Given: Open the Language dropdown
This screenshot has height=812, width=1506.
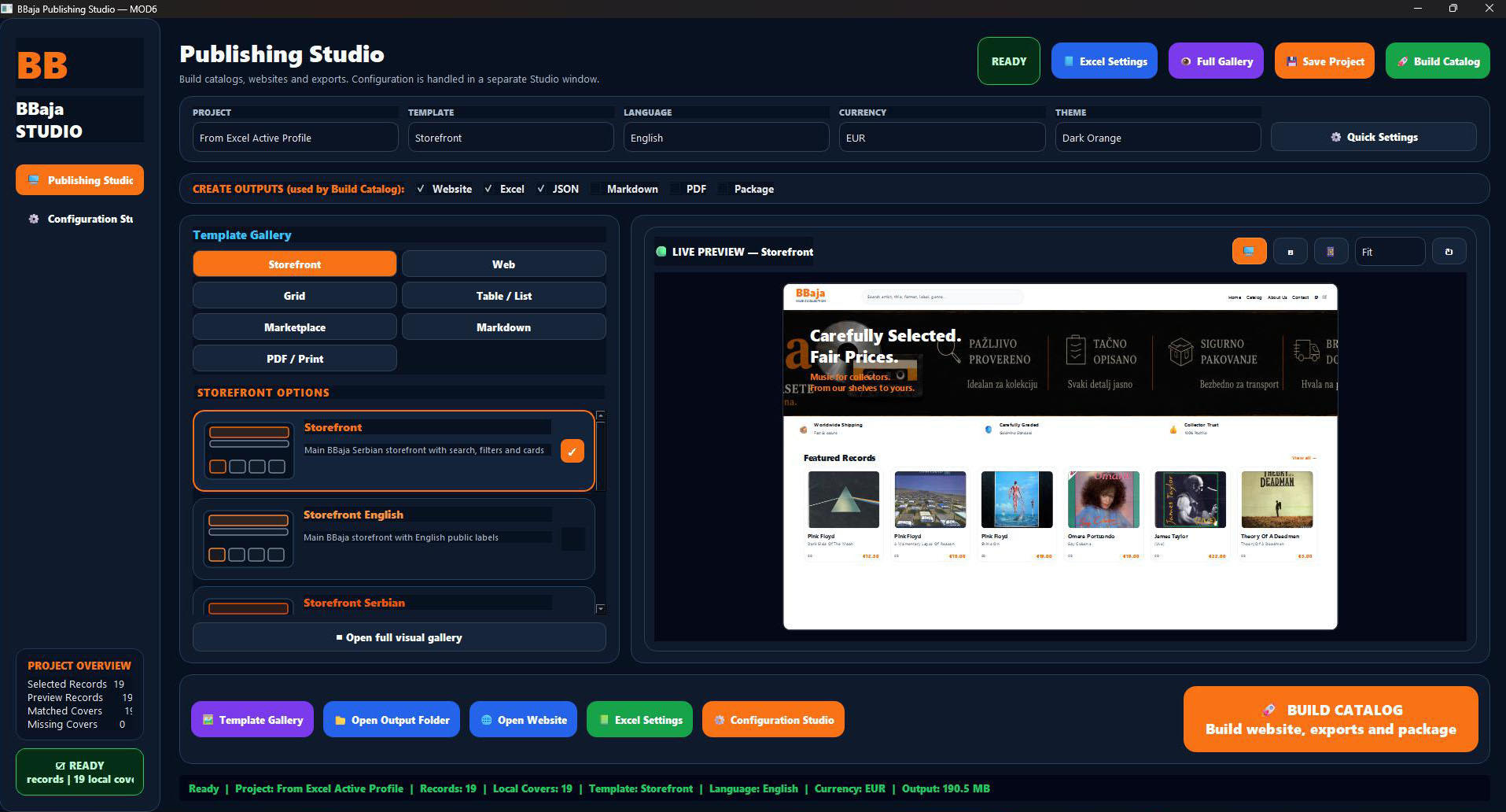Looking at the screenshot, I should [x=727, y=138].
